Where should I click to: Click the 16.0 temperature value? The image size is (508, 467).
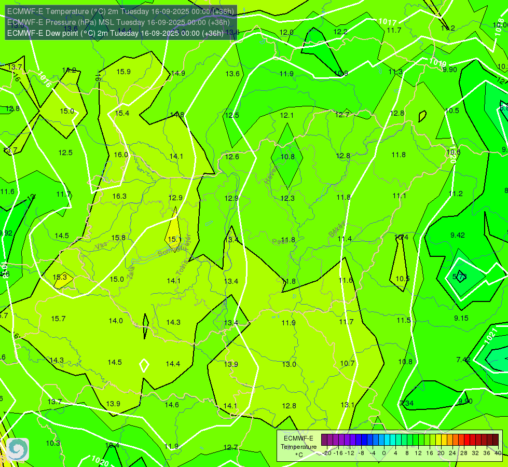pos(121,155)
